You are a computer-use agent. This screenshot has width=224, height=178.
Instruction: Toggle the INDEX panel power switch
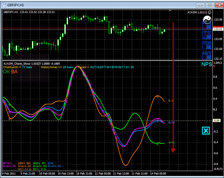click(209, 57)
